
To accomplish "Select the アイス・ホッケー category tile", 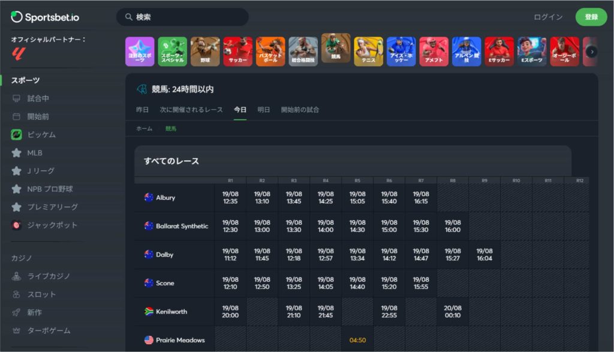I will click(x=401, y=52).
